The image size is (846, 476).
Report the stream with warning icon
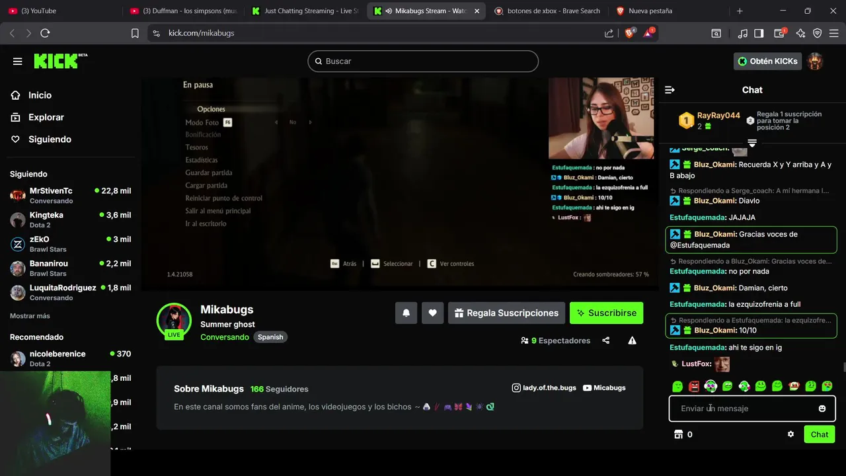click(632, 340)
